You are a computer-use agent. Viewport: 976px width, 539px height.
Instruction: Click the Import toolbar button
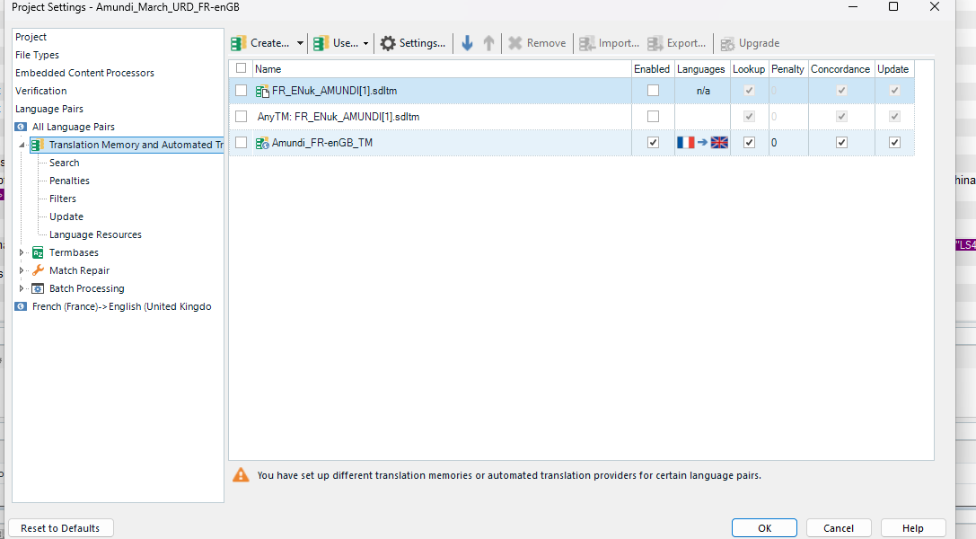(610, 43)
